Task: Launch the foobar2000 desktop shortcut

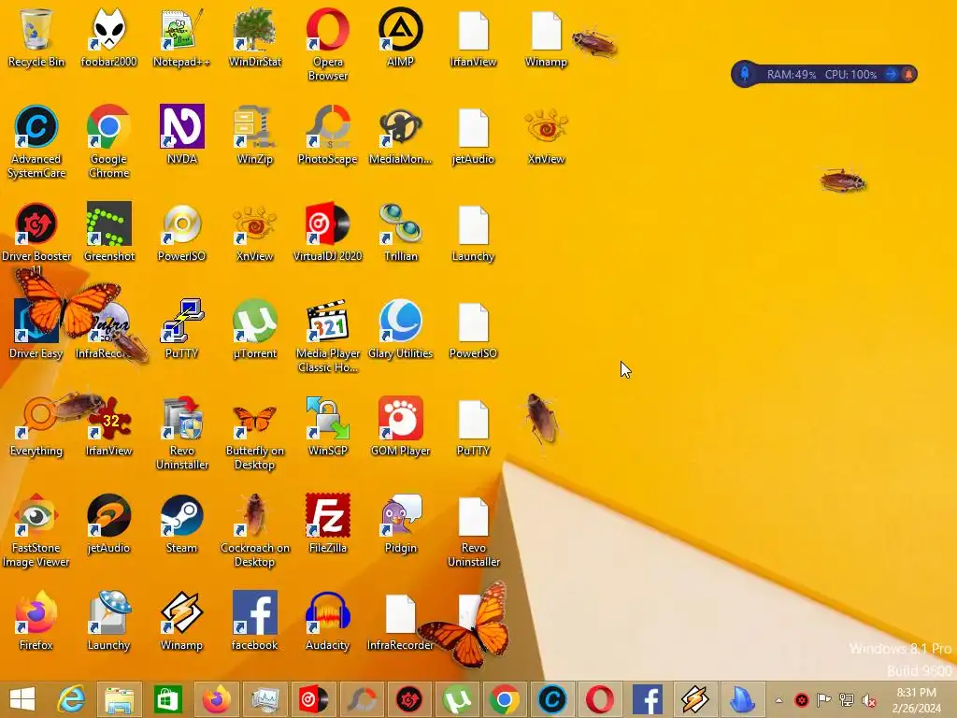Action: point(108,37)
